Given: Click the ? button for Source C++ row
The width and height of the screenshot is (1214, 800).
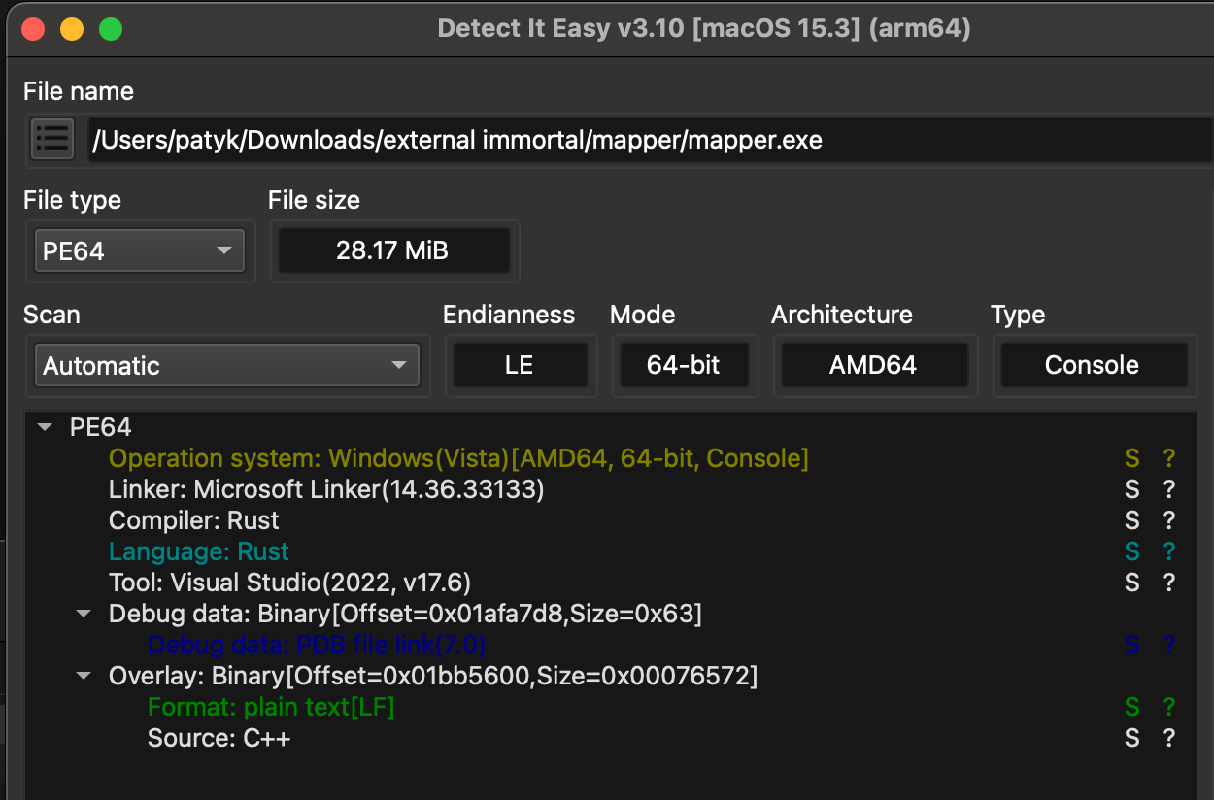Looking at the screenshot, I should (x=1169, y=738).
